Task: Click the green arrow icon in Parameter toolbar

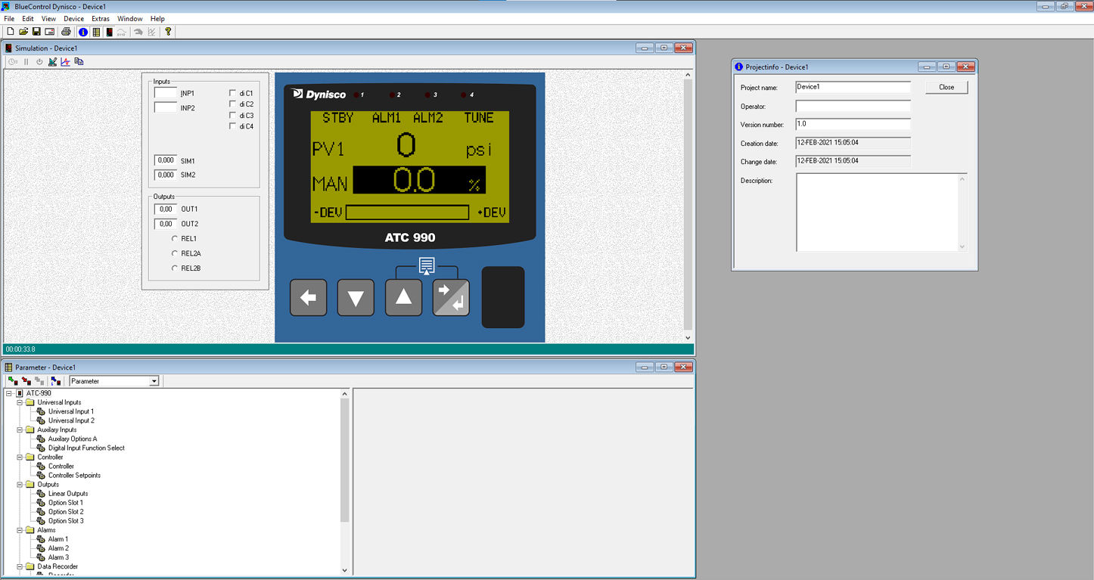Action: click(x=13, y=381)
